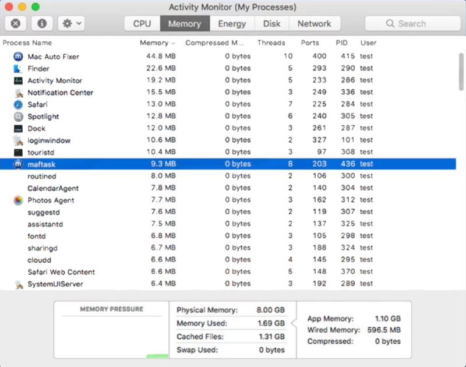This screenshot has width=466, height=367.
Task: Click the Photos Agent colorful icon
Action: [17, 200]
